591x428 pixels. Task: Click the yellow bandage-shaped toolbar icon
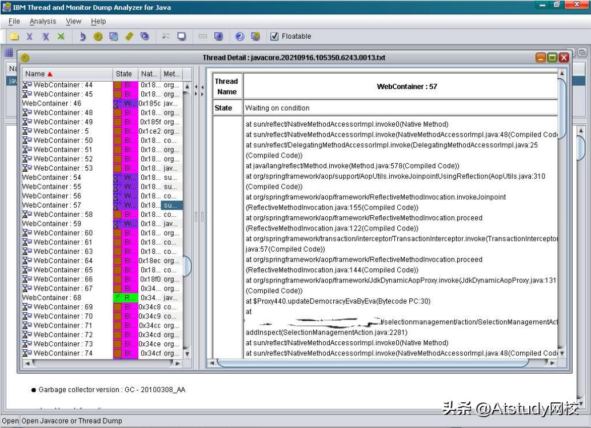[129, 37]
